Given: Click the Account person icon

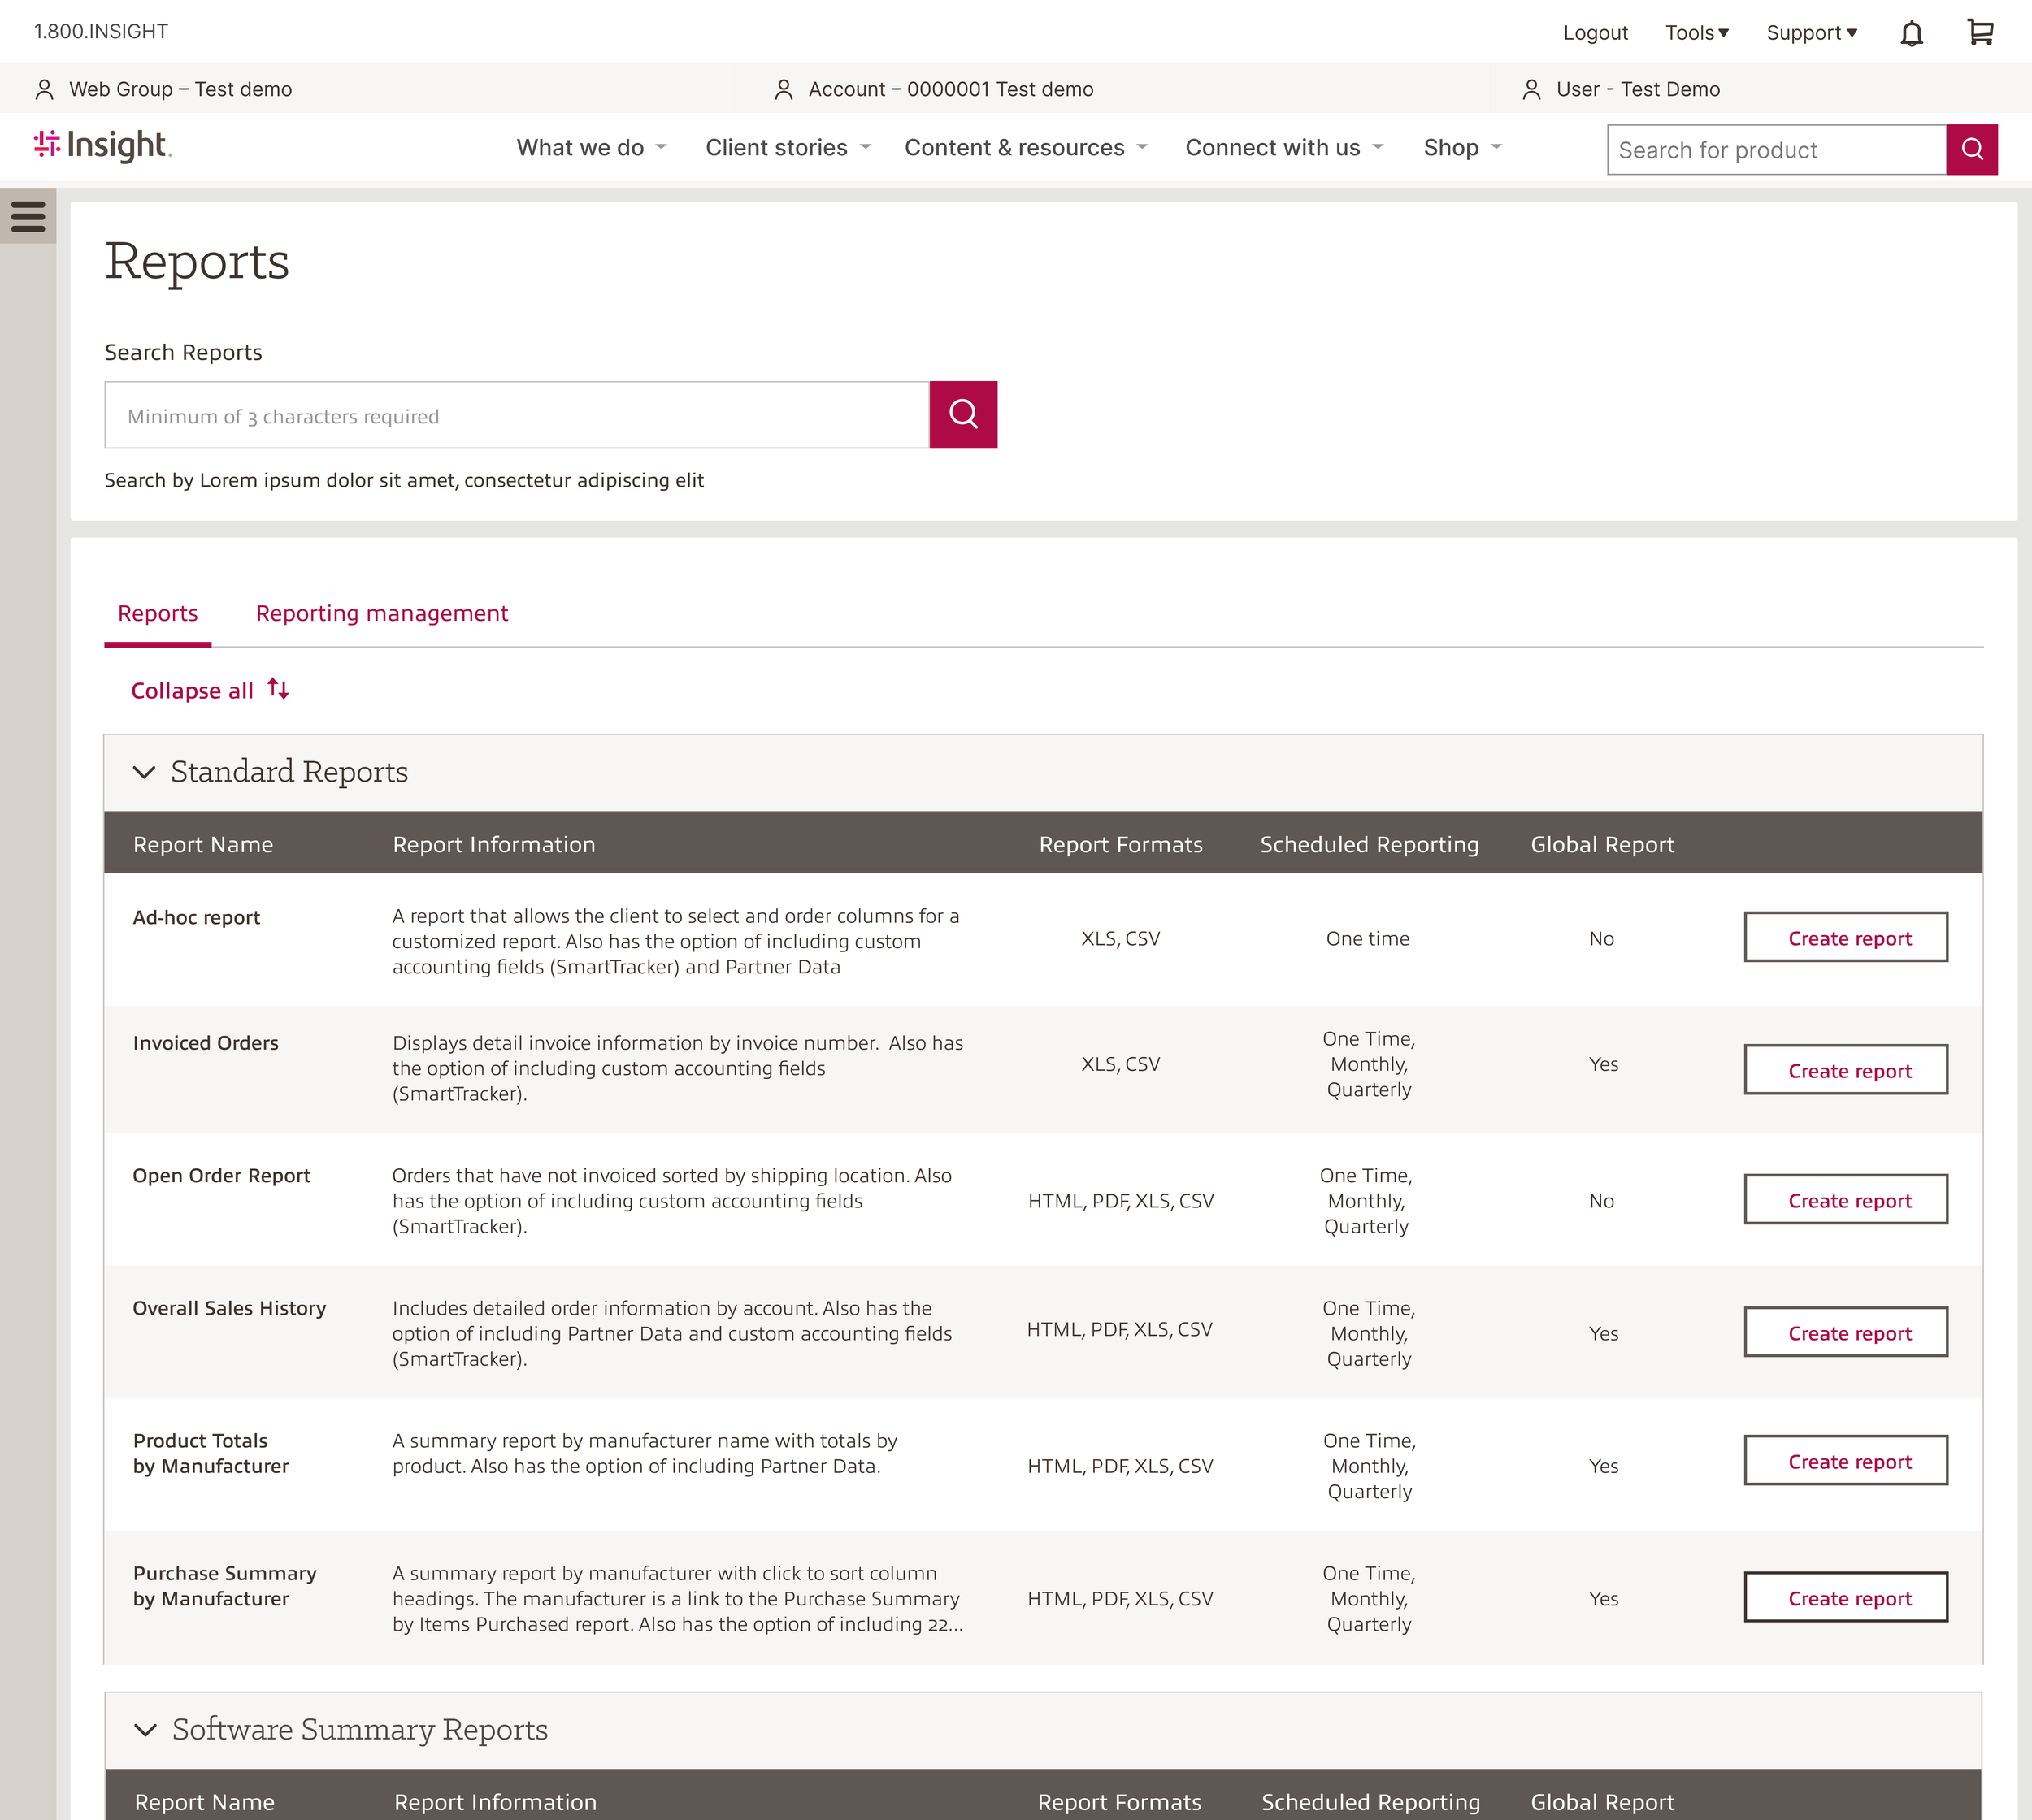Looking at the screenshot, I should [784, 90].
